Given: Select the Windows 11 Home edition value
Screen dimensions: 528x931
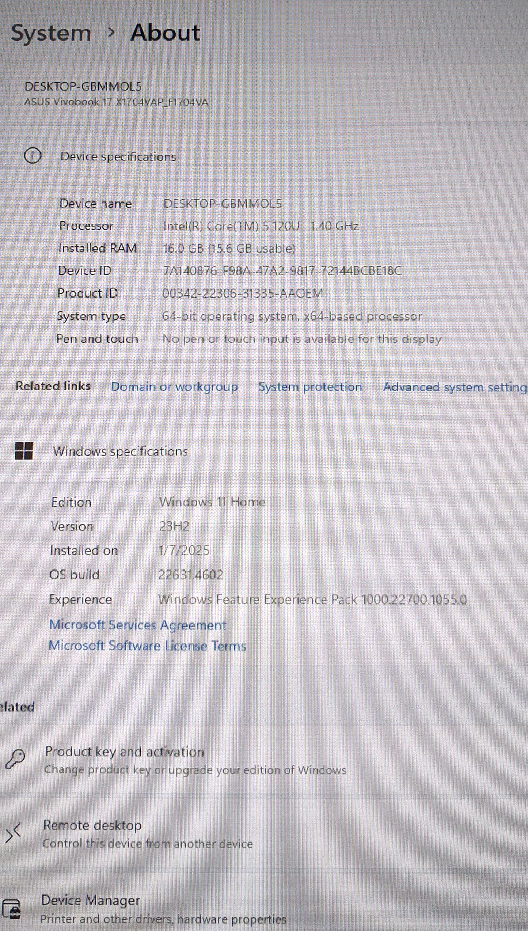Looking at the screenshot, I should 212,502.
